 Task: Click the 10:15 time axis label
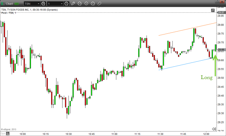pyautogui.click(x=46, y=134)
